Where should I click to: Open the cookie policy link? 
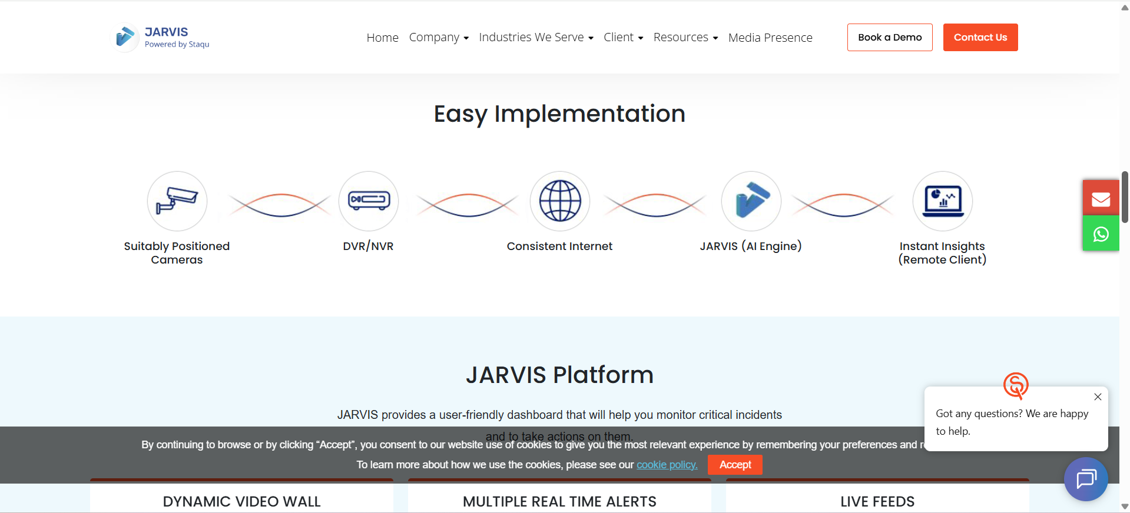click(x=667, y=465)
